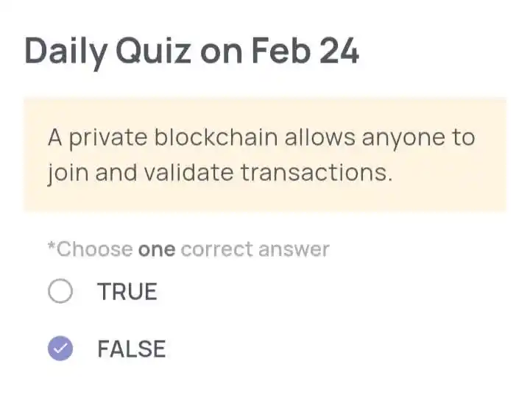Click the word 'Quiz' in the heading

(154, 51)
